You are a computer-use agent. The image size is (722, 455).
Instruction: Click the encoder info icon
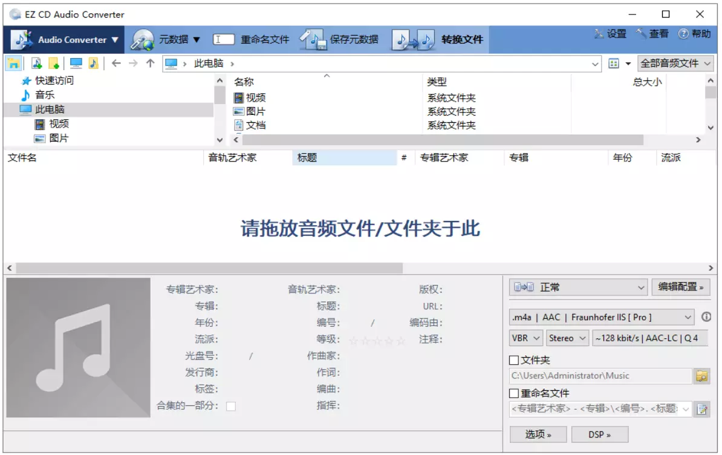point(706,317)
